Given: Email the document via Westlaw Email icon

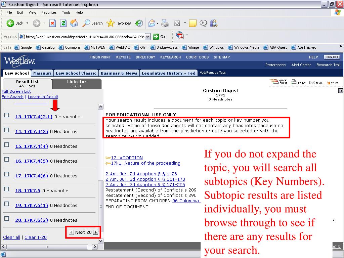Looking at the screenshot, I should [x=316, y=83].
